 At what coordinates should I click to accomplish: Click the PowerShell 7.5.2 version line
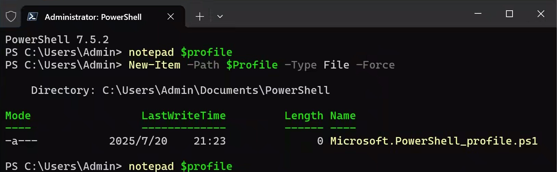click(57, 40)
